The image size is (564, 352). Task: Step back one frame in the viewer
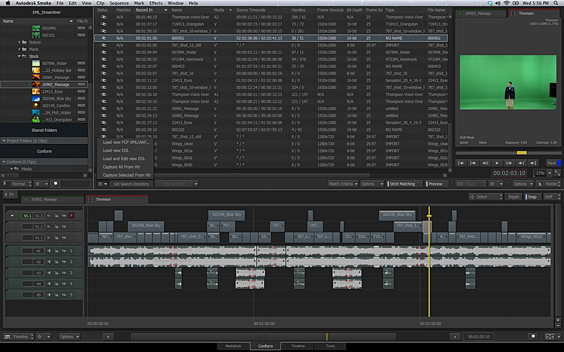(x=485, y=163)
